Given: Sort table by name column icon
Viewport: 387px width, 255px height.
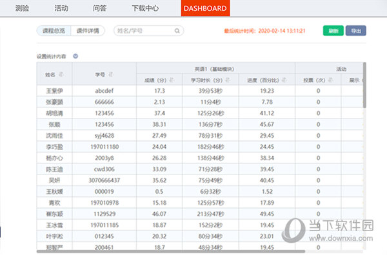Looking at the screenshot, I should (61, 74).
